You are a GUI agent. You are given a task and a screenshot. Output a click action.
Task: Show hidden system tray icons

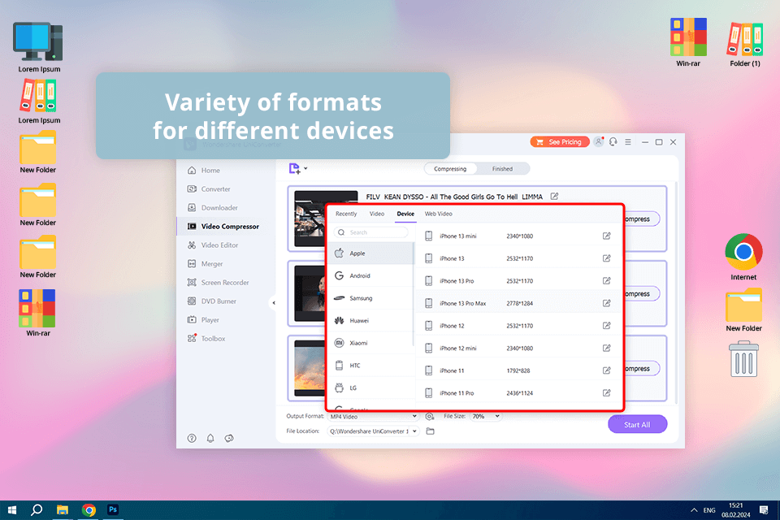(694, 510)
